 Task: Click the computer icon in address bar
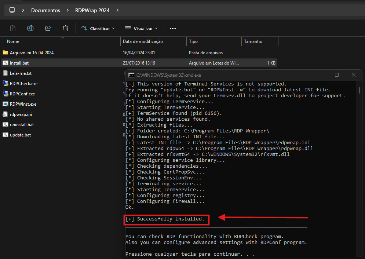(12, 10)
